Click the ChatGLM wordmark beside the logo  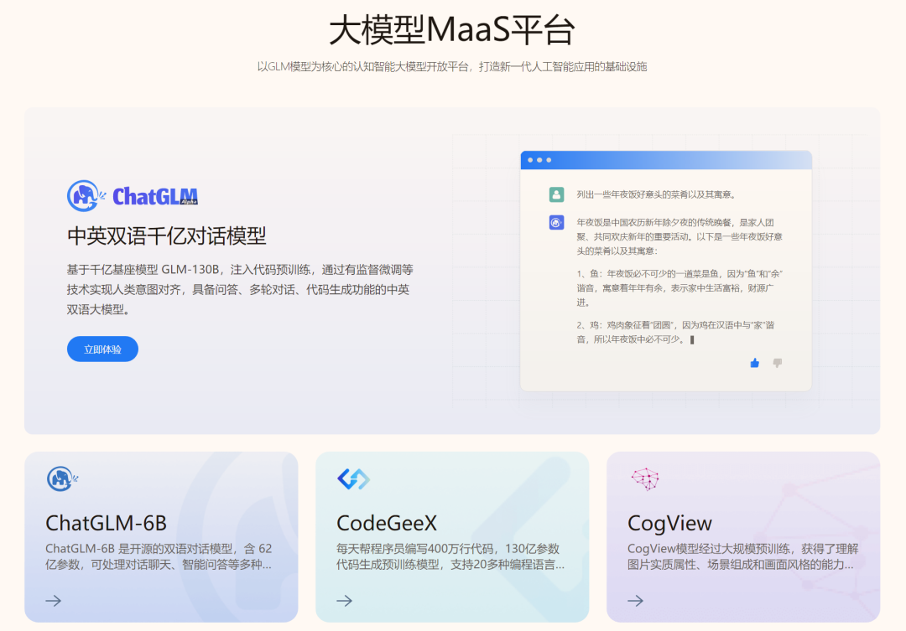155,196
